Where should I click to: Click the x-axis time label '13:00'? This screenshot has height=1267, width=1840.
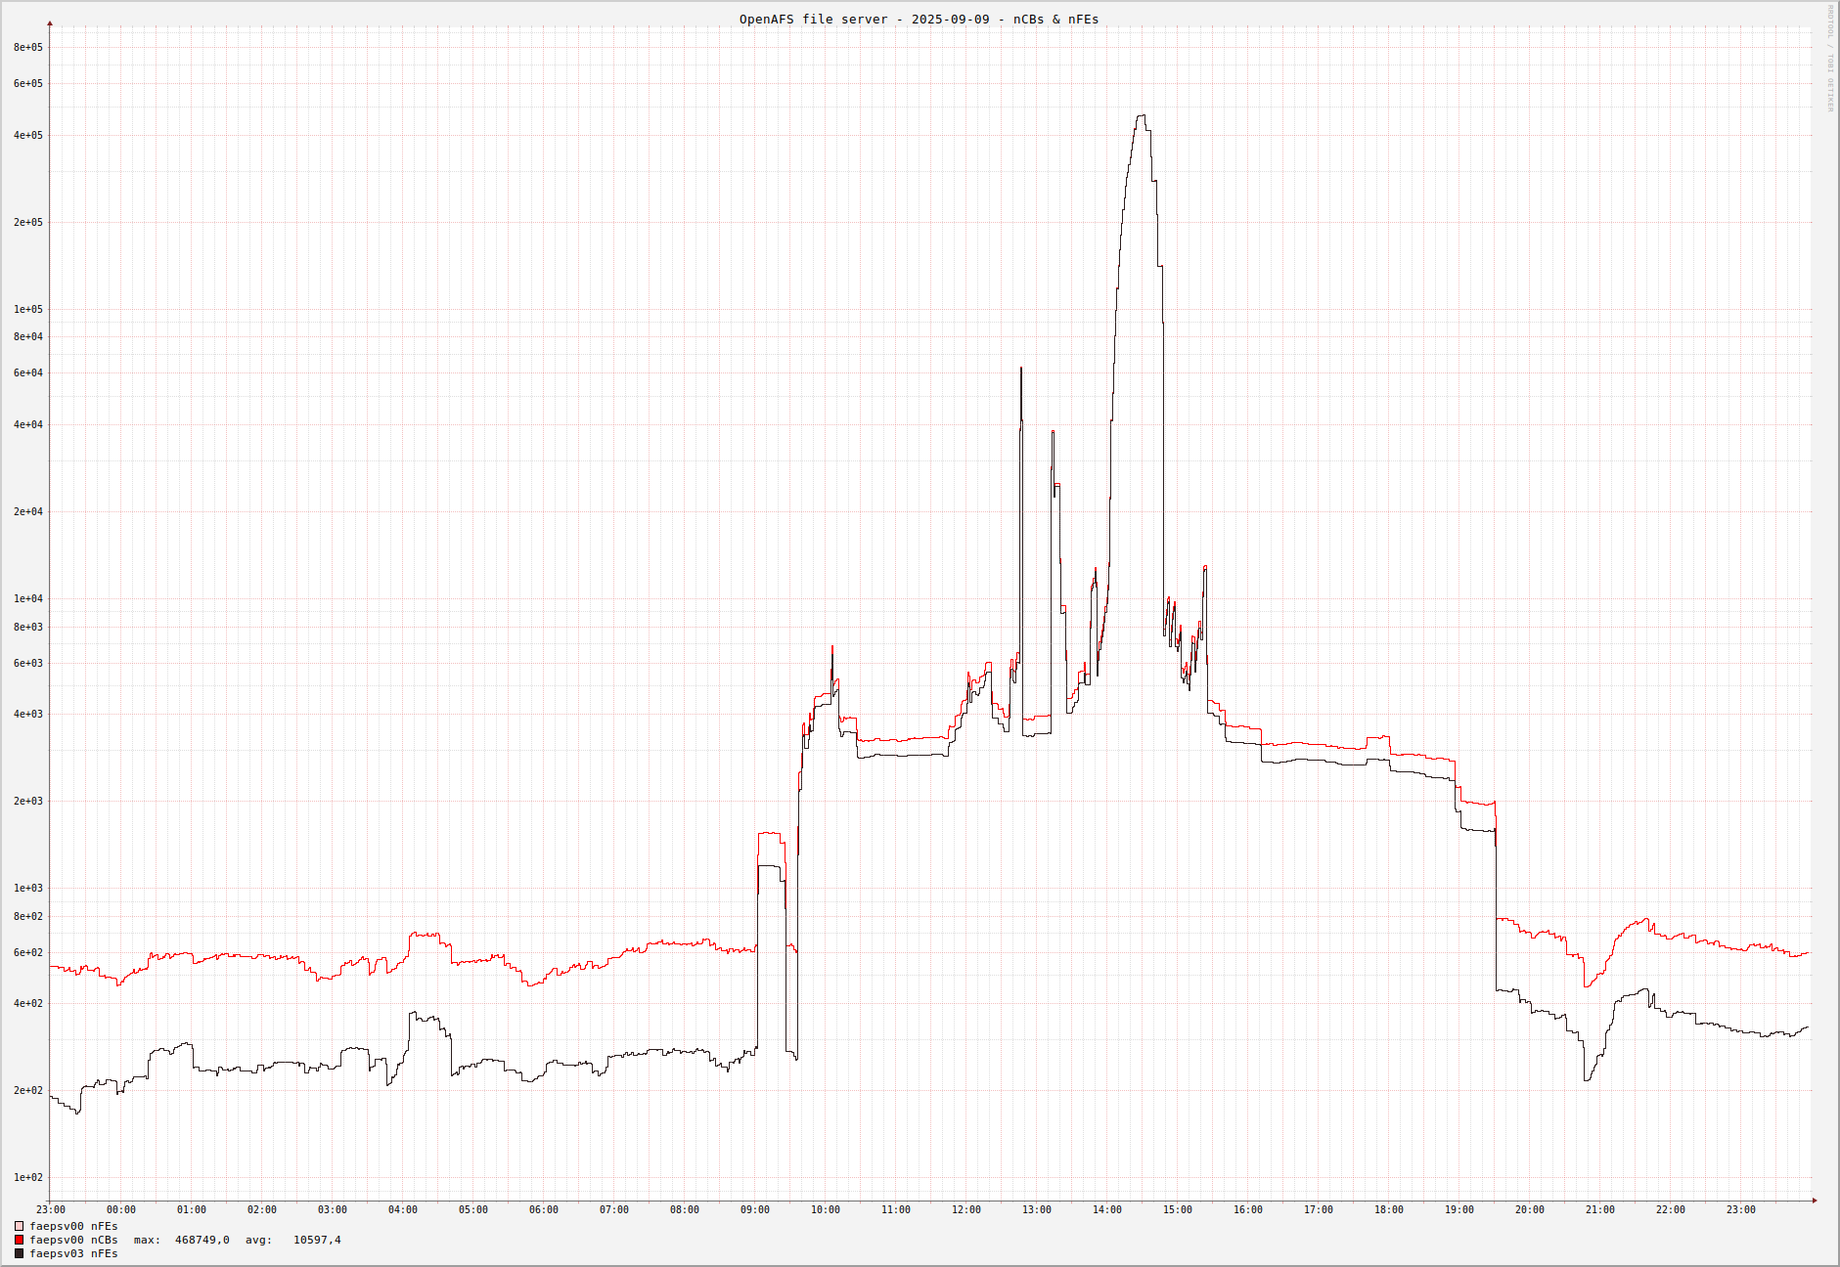tap(1037, 1210)
